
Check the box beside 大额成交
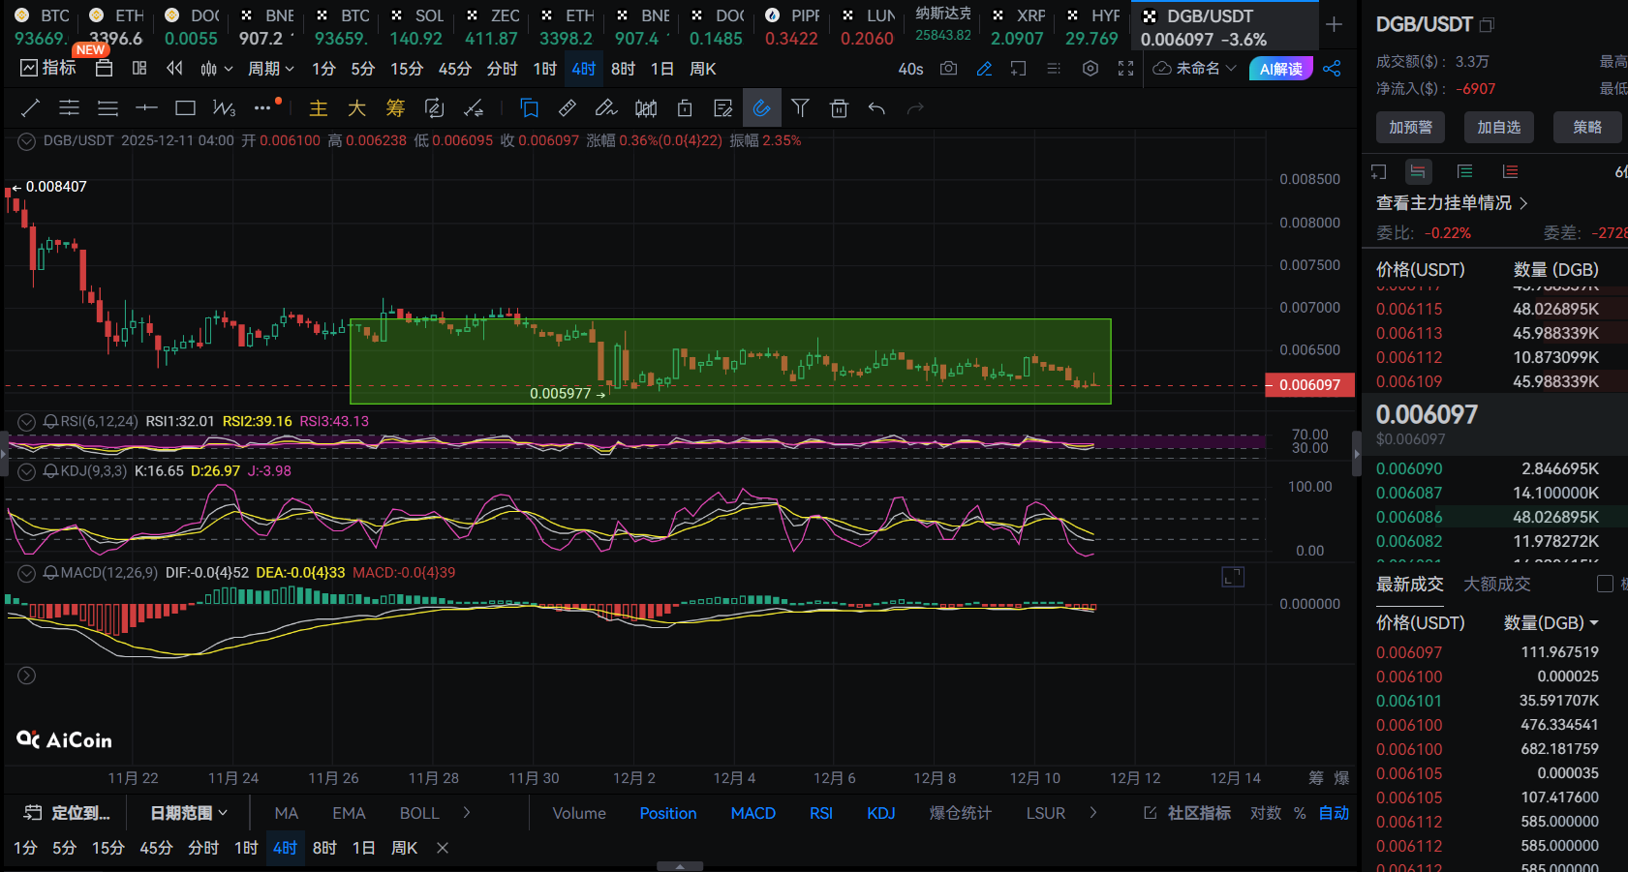pyautogui.click(x=1605, y=584)
